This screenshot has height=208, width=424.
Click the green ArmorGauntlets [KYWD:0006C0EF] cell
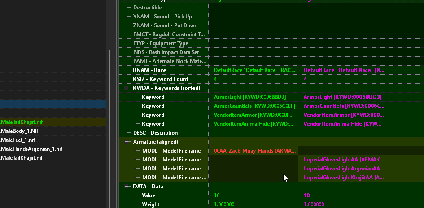[253, 106]
